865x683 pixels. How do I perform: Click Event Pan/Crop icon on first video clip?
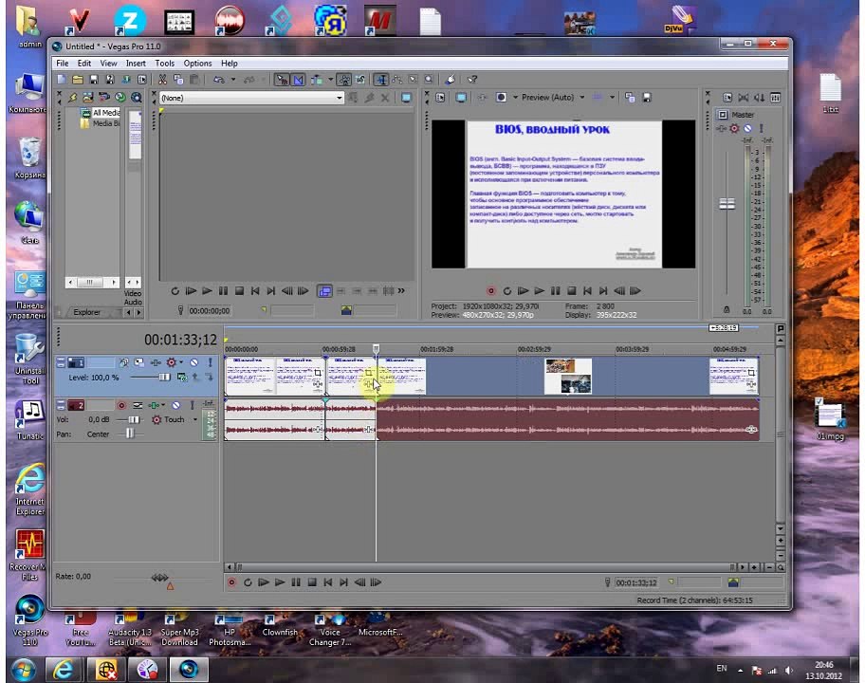coord(318,373)
